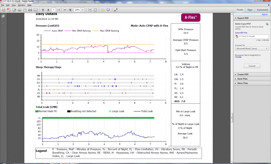Click the page number input field
The height and width of the screenshot is (164, 271).
point(53,10)
